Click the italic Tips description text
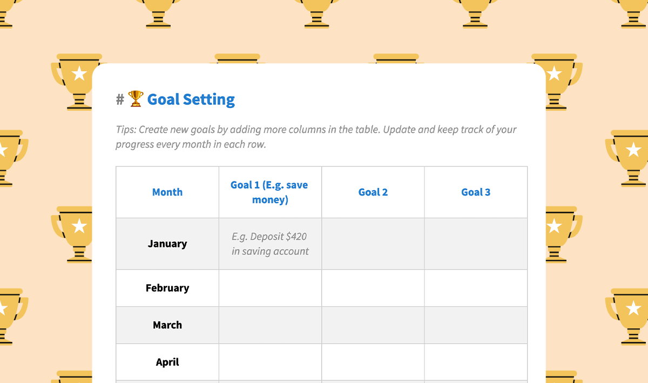This screenshot has height=383, width=648. pos(316,137)
